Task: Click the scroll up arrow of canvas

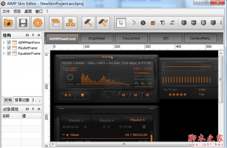Action: 221,53
